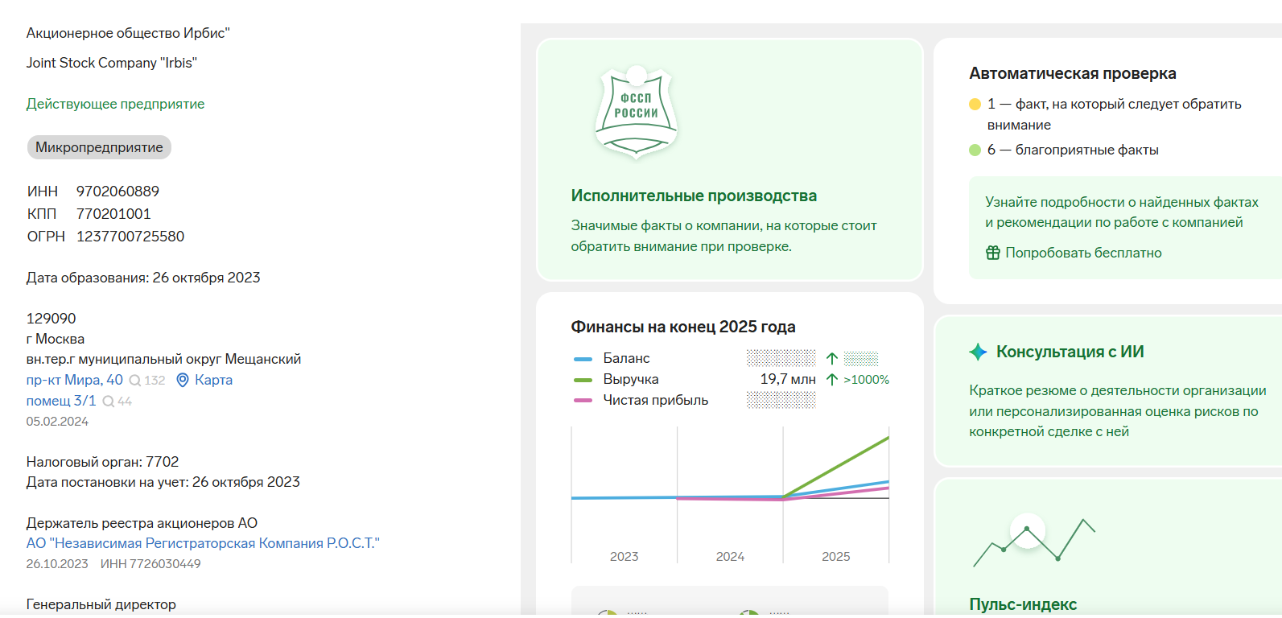
Task: Open Исполнительные производства card heading
Action: coord(694,196)
